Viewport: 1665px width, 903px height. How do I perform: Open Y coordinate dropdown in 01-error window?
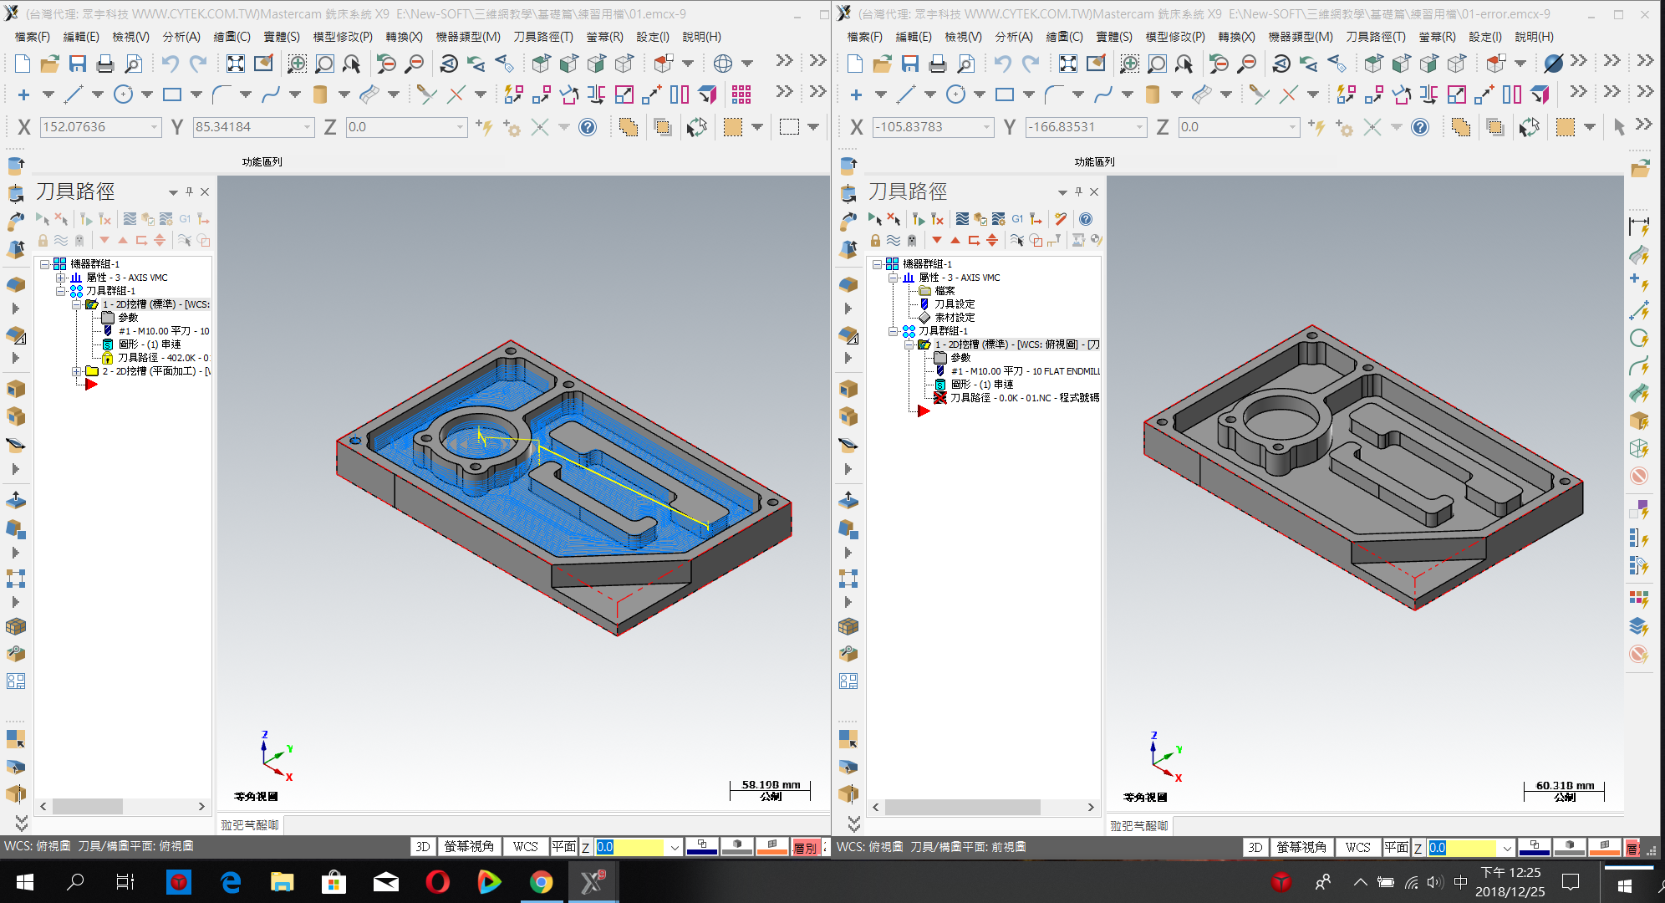1139,127
